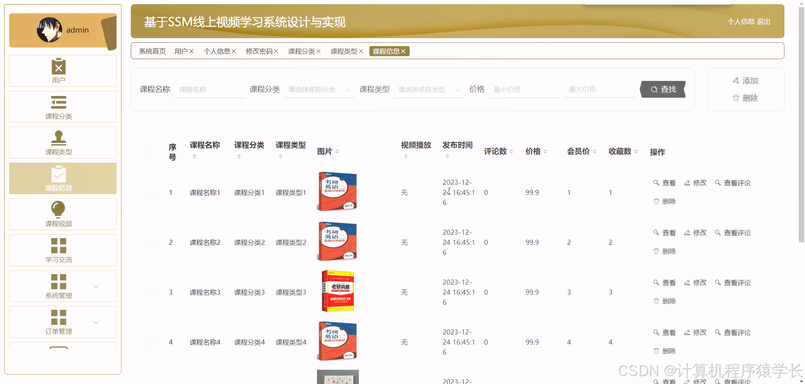Image resolution: width=805 pixels, height=384 pixels.
Task: Close the active 课程信息 tab with its X
Action: (403, 51)
